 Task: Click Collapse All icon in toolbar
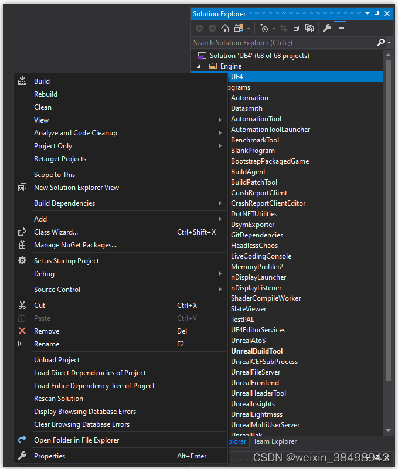297,28
